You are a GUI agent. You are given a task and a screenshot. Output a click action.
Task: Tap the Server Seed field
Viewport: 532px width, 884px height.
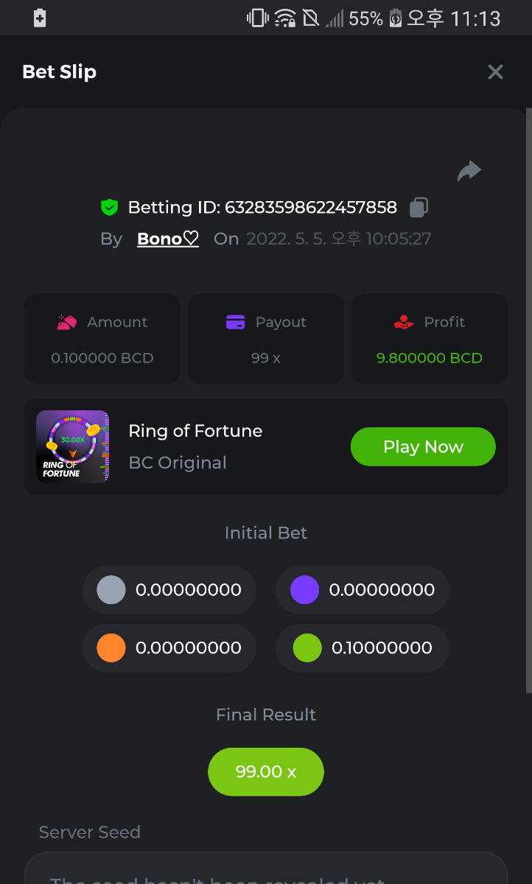pos(266,873)
